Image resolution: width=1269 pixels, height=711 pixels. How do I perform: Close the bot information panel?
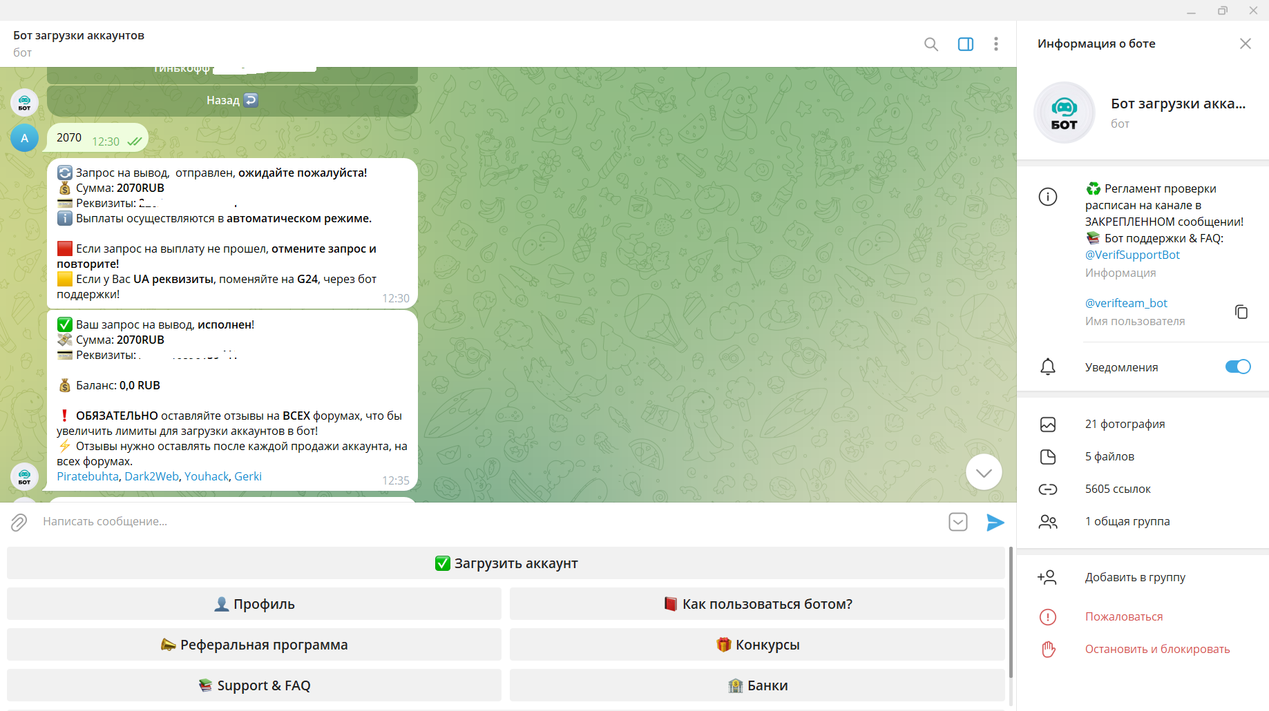click(1245, 43)
